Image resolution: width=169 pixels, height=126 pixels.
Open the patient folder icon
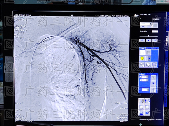point(137,15)
